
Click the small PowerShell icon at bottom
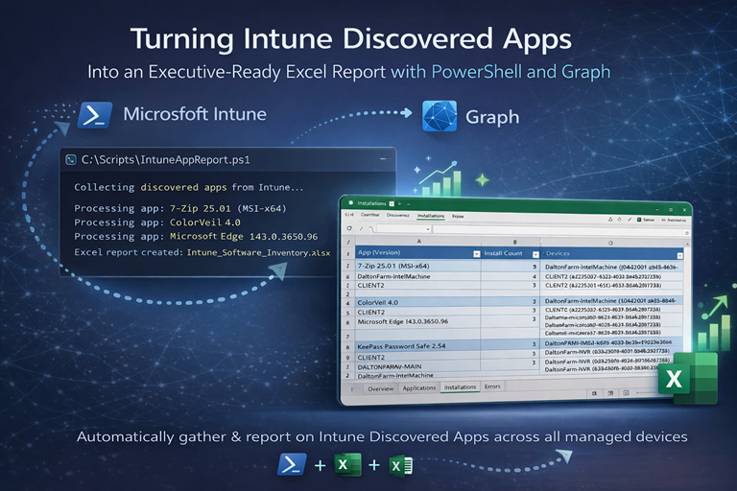(x=291, y=465)
